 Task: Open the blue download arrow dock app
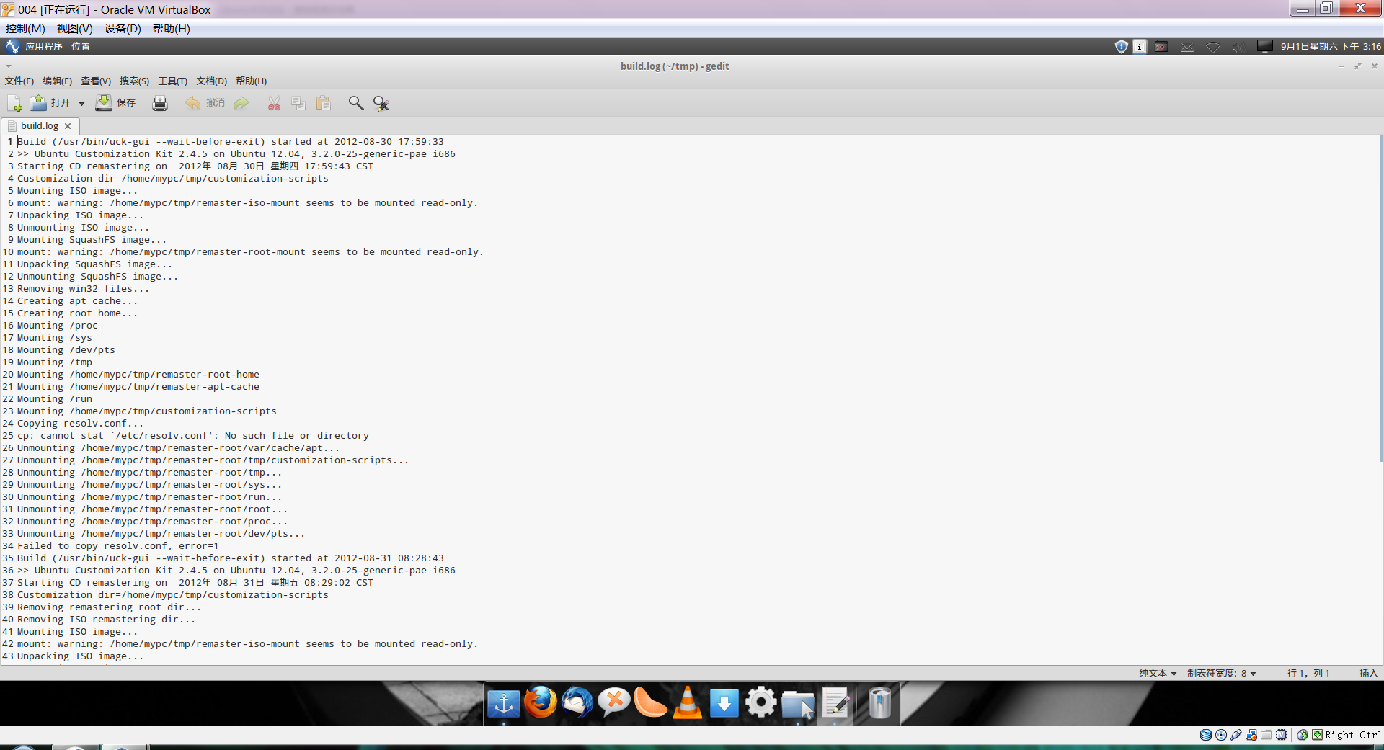724,703
